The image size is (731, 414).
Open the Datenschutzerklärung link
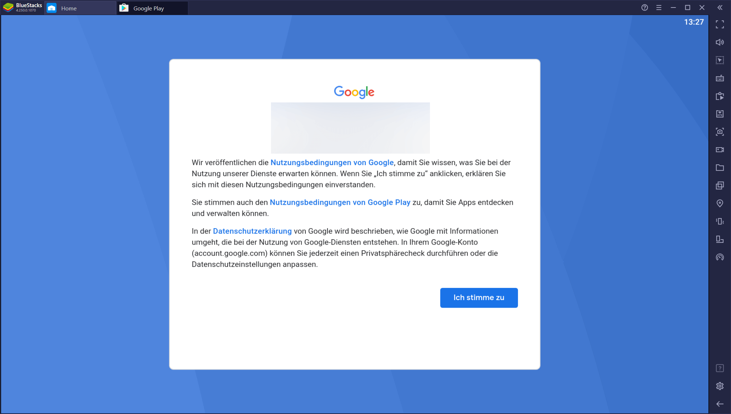252,231
